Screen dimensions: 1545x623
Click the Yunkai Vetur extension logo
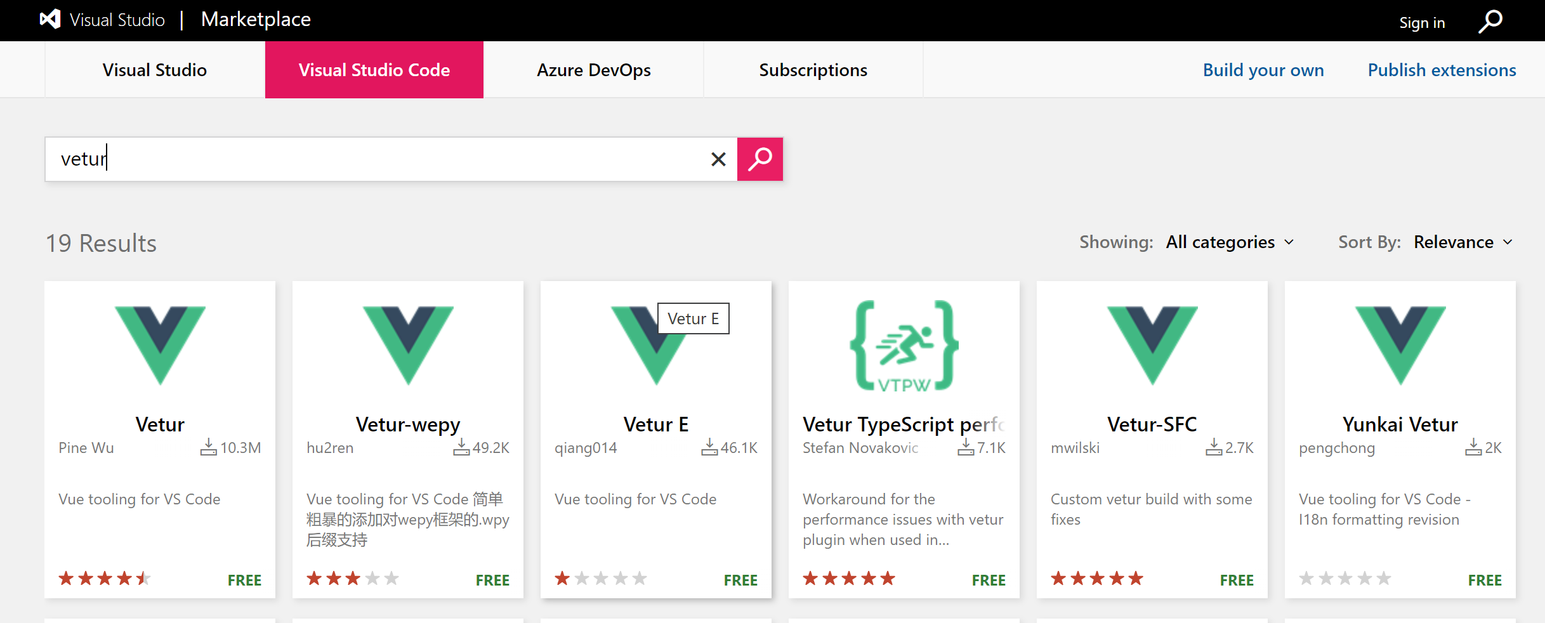point(1400,345)
